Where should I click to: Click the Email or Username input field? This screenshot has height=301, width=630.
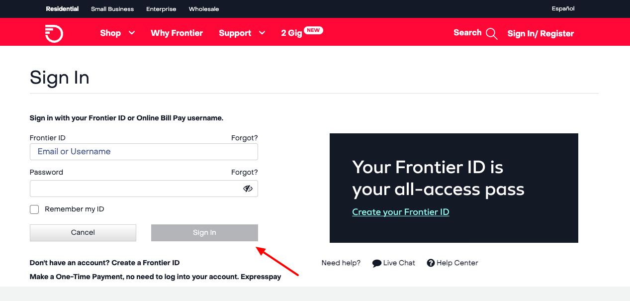[x=144, y=152]
